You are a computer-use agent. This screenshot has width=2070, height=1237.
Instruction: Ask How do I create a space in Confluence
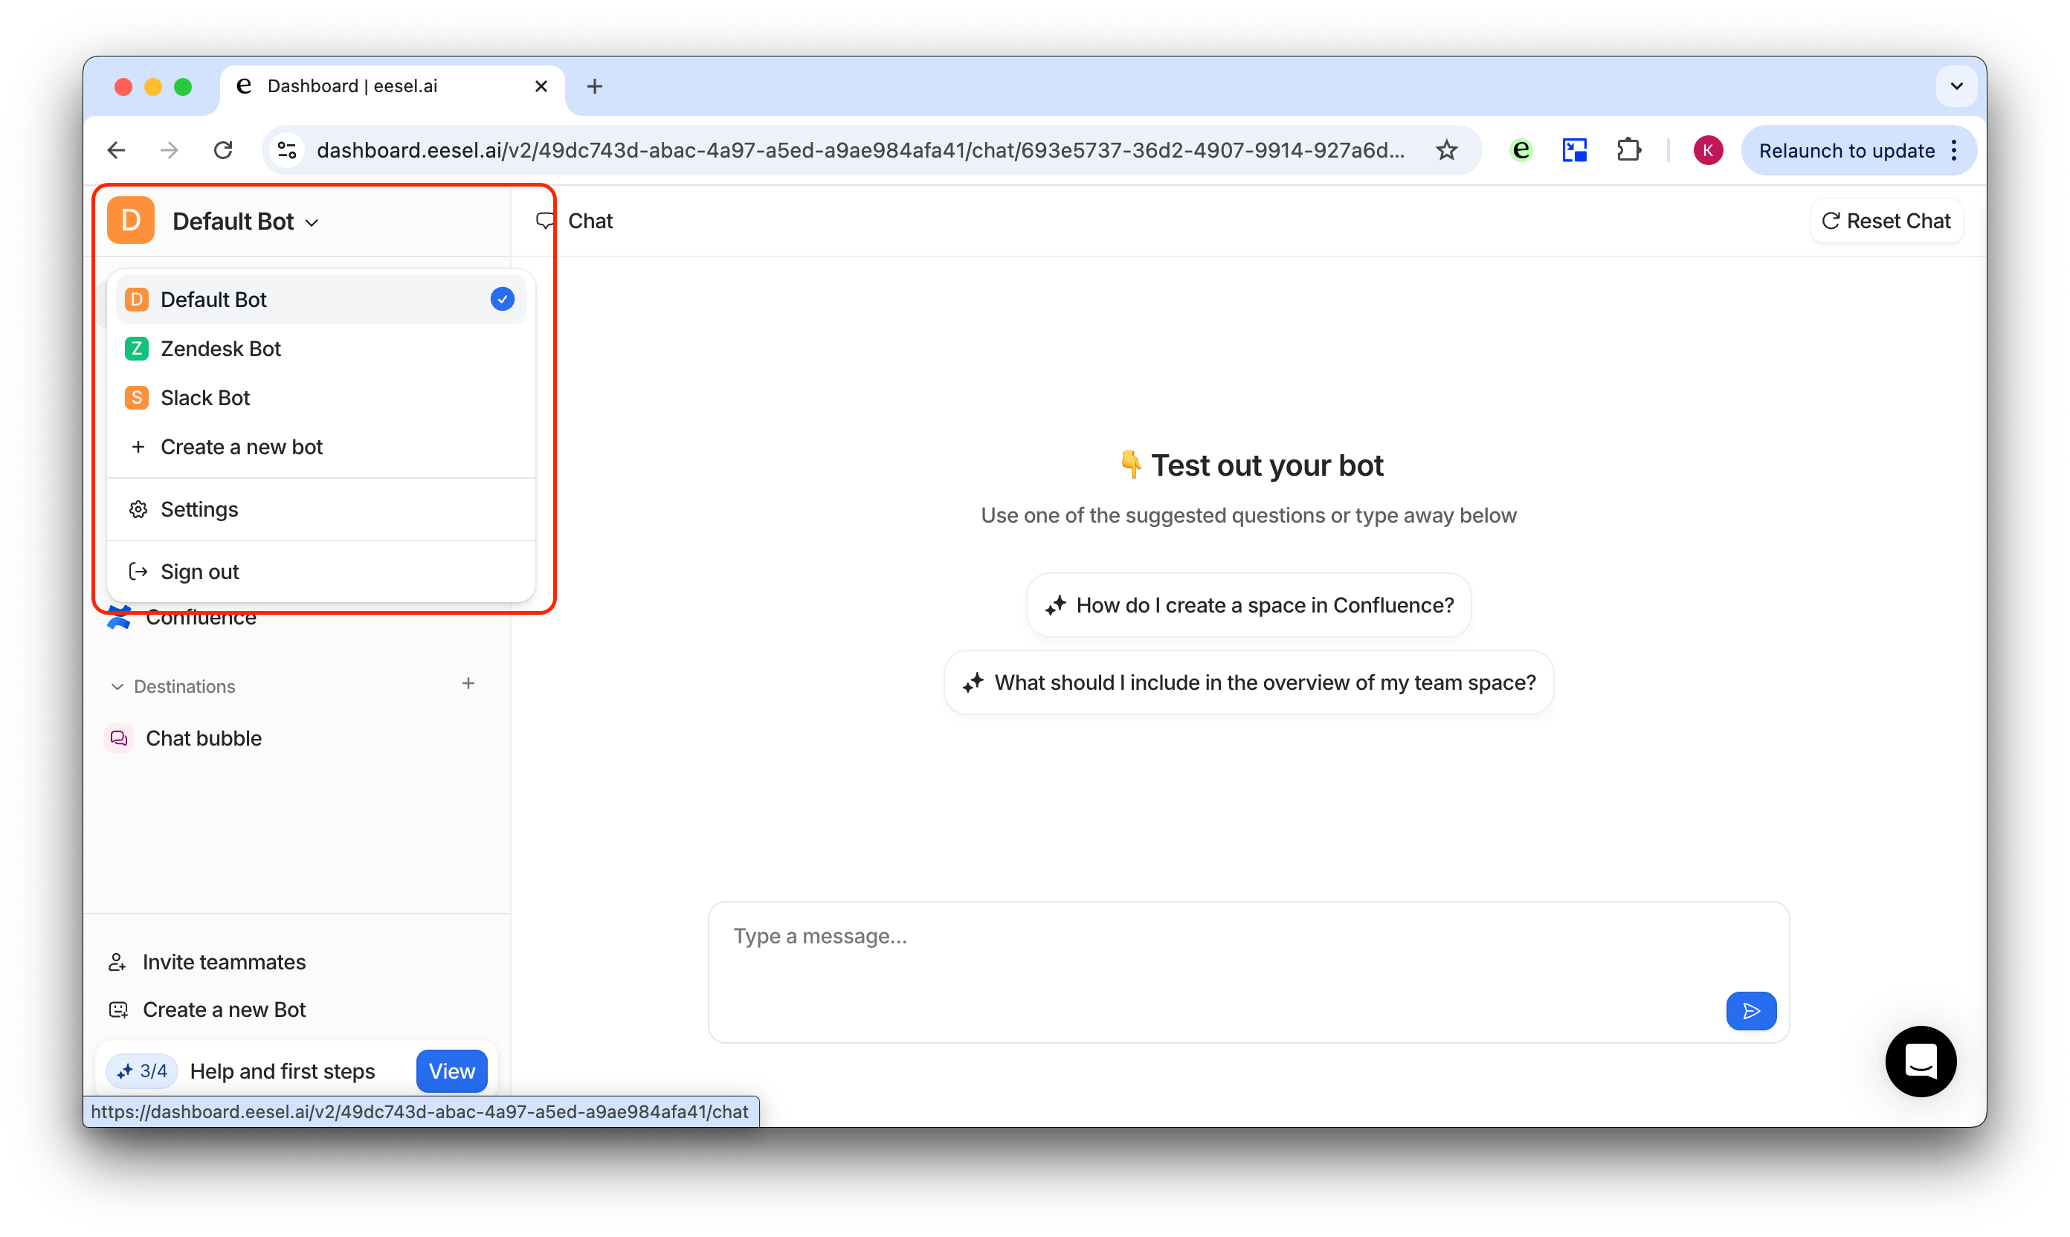(x=1248, y=605)
